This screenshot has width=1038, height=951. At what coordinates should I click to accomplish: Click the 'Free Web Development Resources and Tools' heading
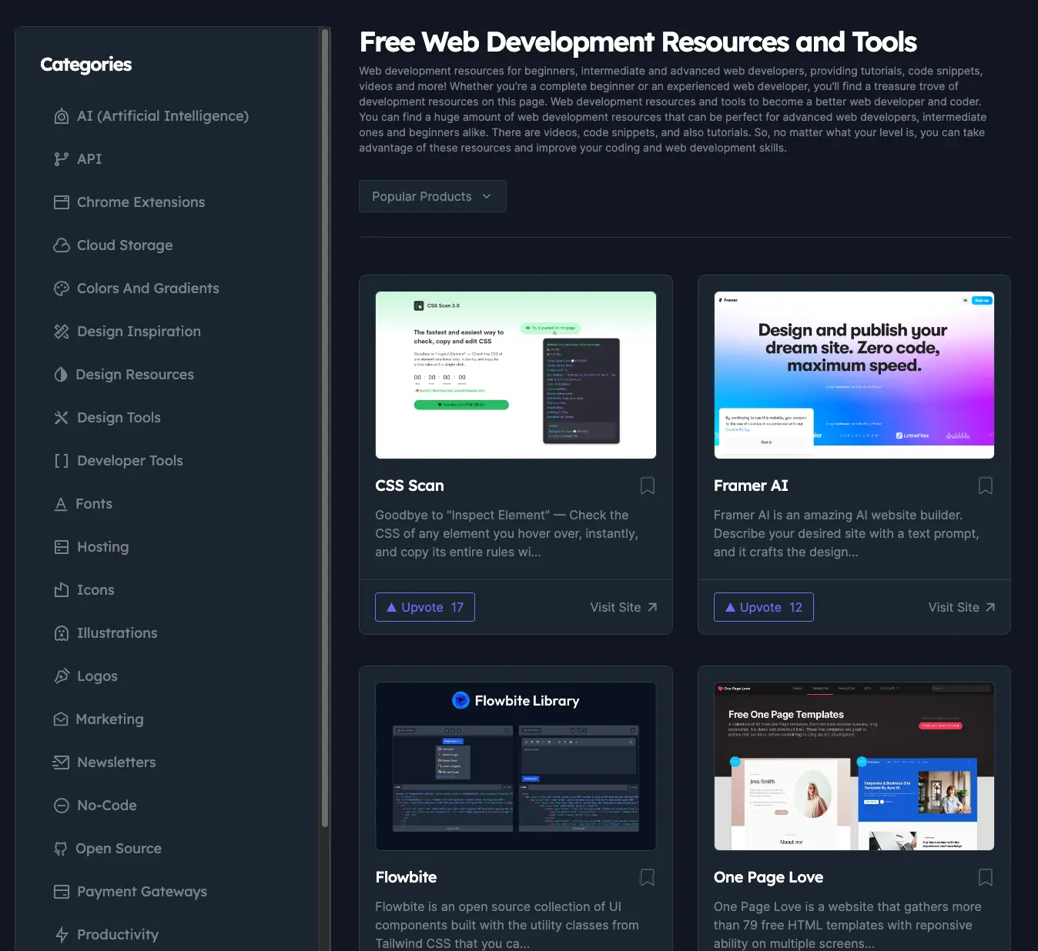tap(638, 42)
